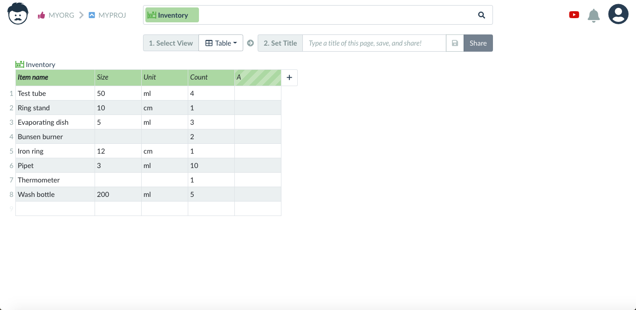Click the 1. Select View label
The height and width of the screenshot is (310, 636).
tap(171, 43)
